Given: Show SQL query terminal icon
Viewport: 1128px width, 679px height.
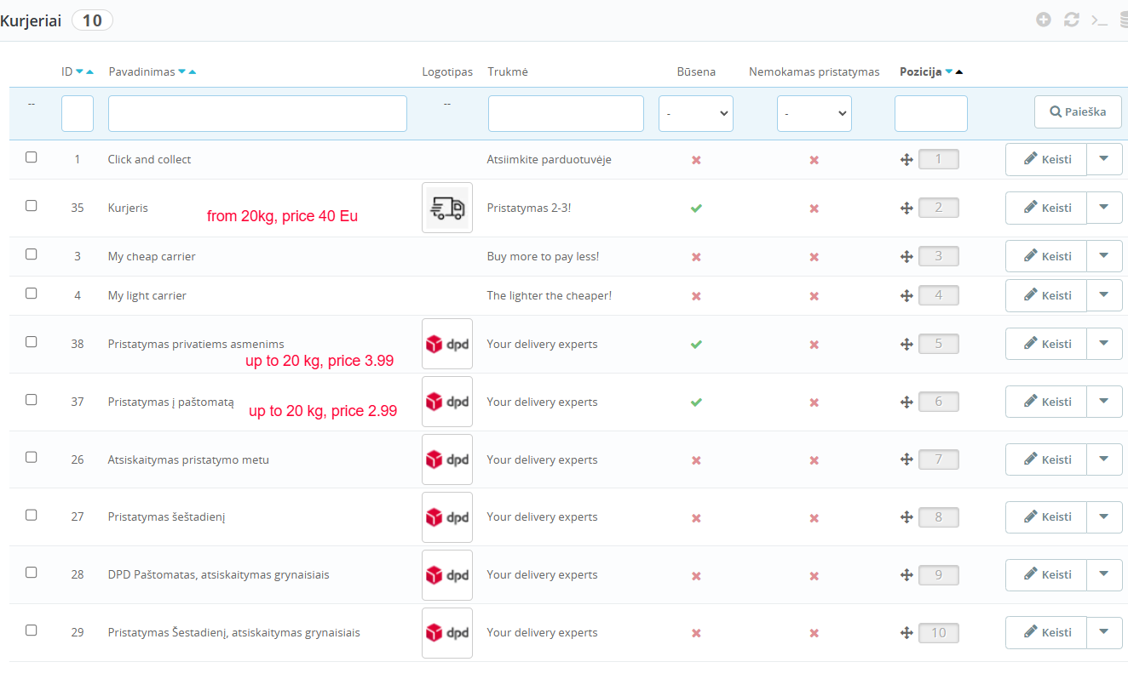Looking at the screenshot, I should pos(1100,20).
